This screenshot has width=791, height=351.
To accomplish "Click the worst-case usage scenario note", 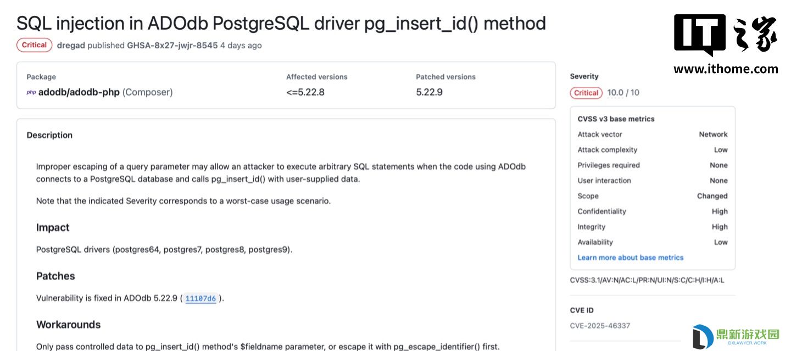I will click(183, 201).
